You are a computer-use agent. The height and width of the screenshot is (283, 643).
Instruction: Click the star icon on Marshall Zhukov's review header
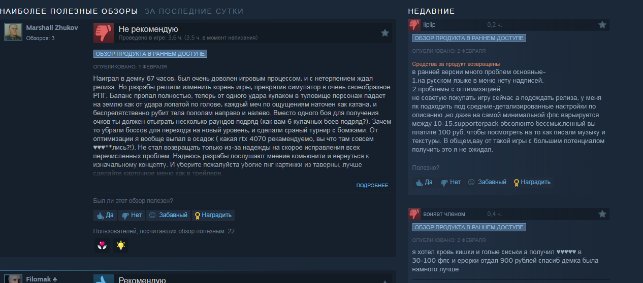[x=385, y=32]
